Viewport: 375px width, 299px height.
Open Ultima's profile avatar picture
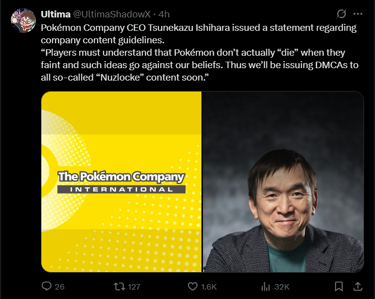[x=23, y=20]
